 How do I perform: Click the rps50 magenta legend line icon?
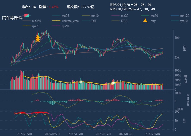pos(56,26)
